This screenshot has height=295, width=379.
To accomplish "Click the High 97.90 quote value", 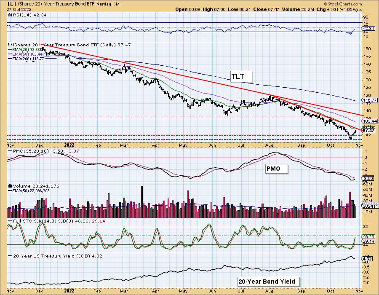I will pyautogui.click(x=214, y=9).
